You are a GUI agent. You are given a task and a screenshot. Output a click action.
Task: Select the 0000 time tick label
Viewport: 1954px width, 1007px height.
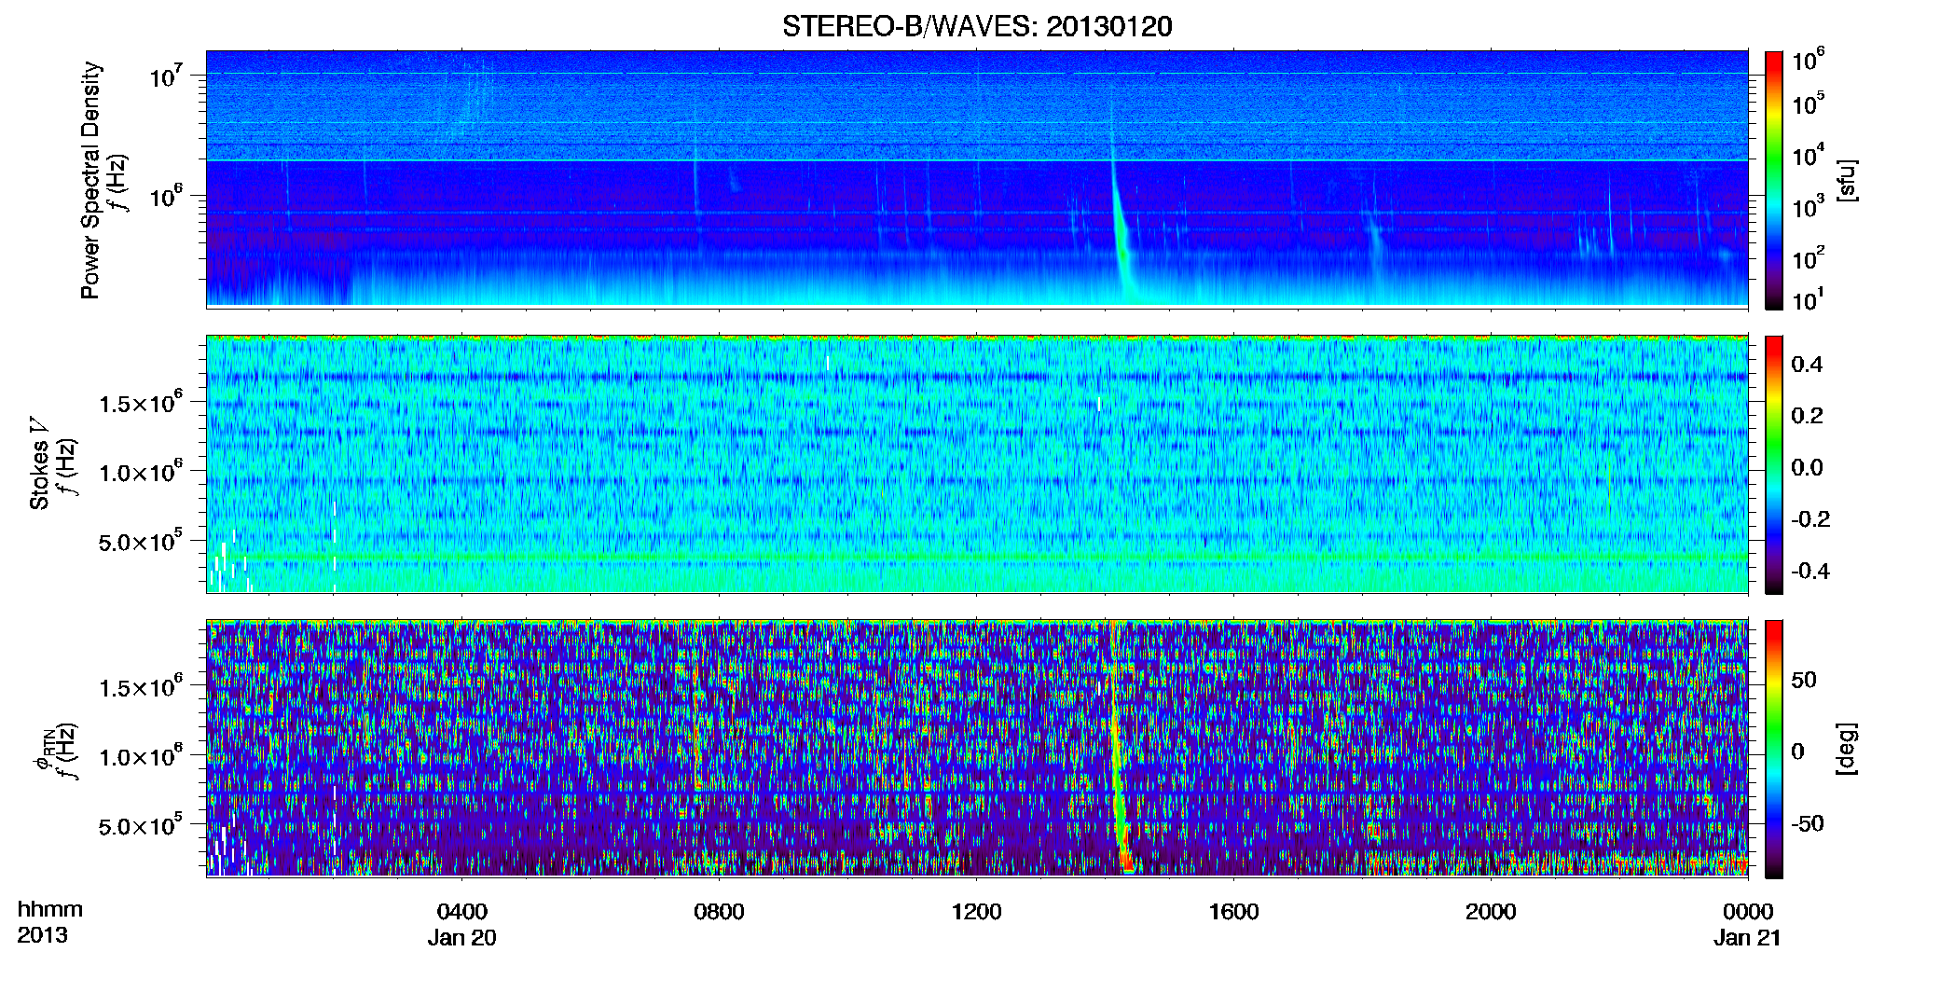1748,911
